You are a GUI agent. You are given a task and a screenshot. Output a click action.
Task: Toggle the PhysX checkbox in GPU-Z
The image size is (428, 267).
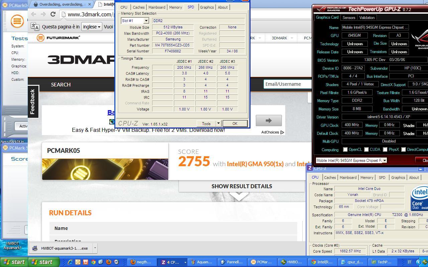click(385, 150)
